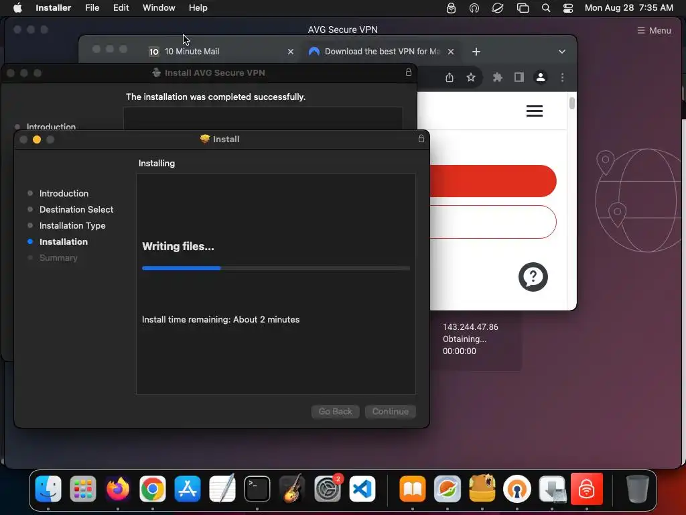Close the Download the best VPN tab
Screen dimensions: 686x515
click(x=451, y=52)
